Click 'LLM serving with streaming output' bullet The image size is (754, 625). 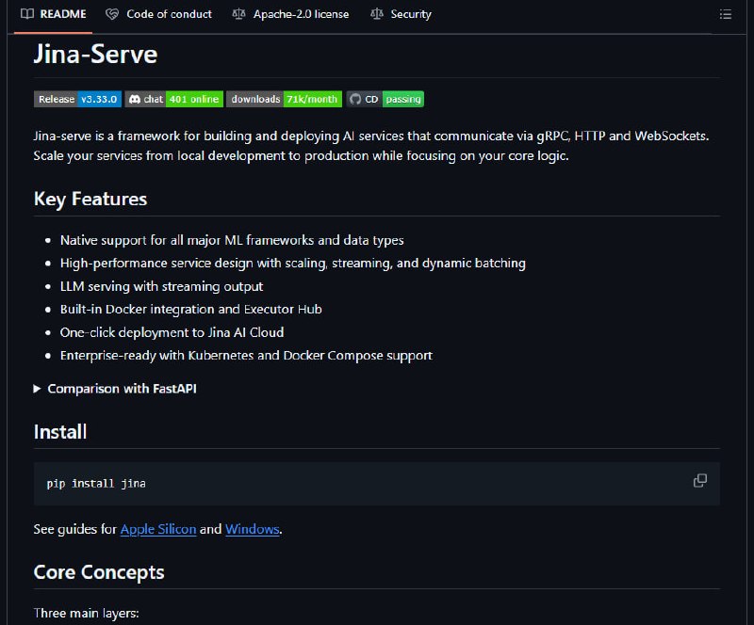[161, 286]
